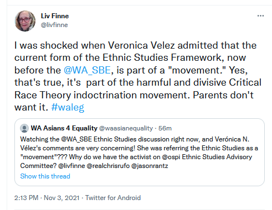Click Liv Finne's profile picture
The height and width of the screenshot is (210, 272).
25,21
